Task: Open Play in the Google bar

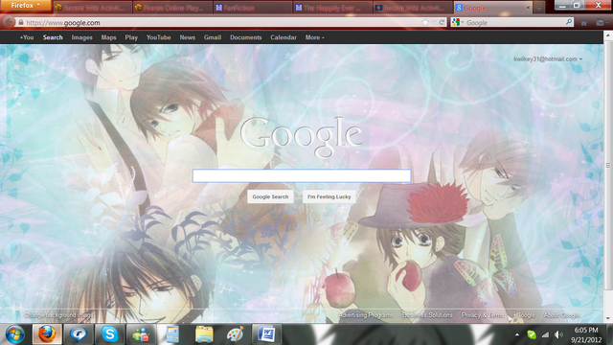Action: 131,37
